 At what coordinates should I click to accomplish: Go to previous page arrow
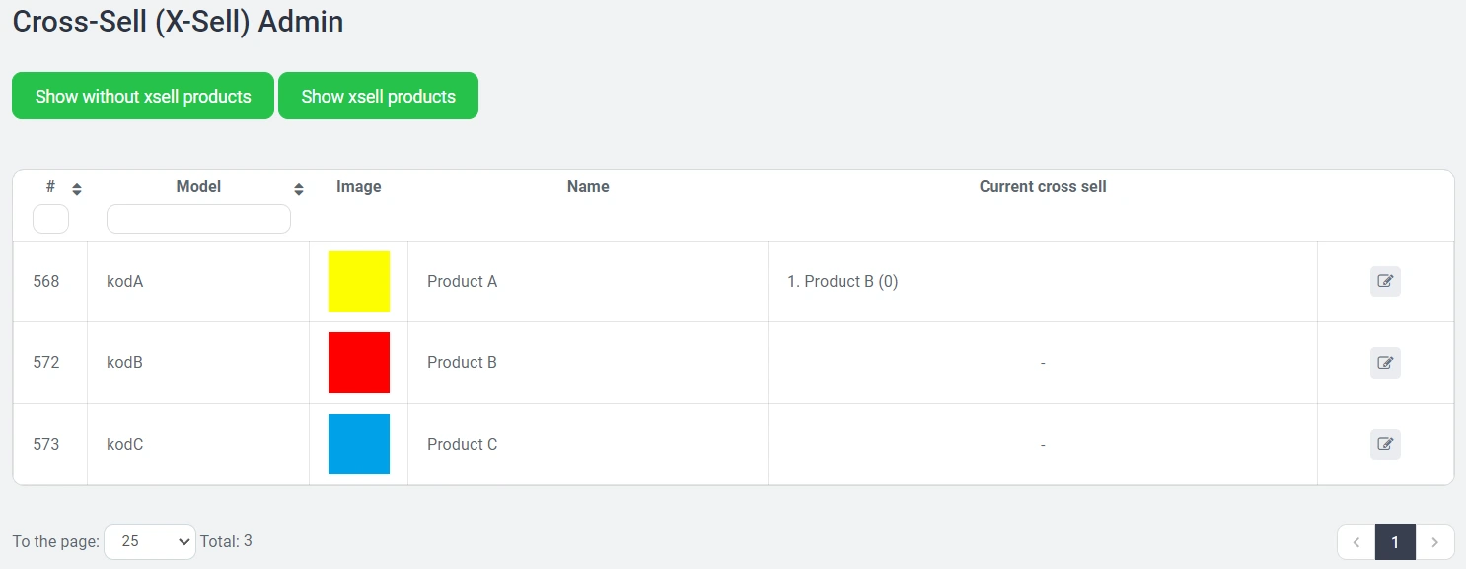[x=1356, y=542]
